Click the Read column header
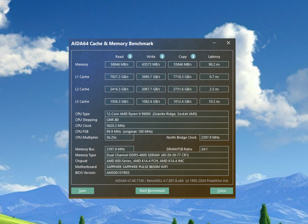 pyautogui.click(x=119, y=57)
